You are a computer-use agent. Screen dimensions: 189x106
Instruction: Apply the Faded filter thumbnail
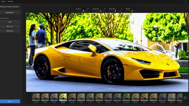point(81,97)
